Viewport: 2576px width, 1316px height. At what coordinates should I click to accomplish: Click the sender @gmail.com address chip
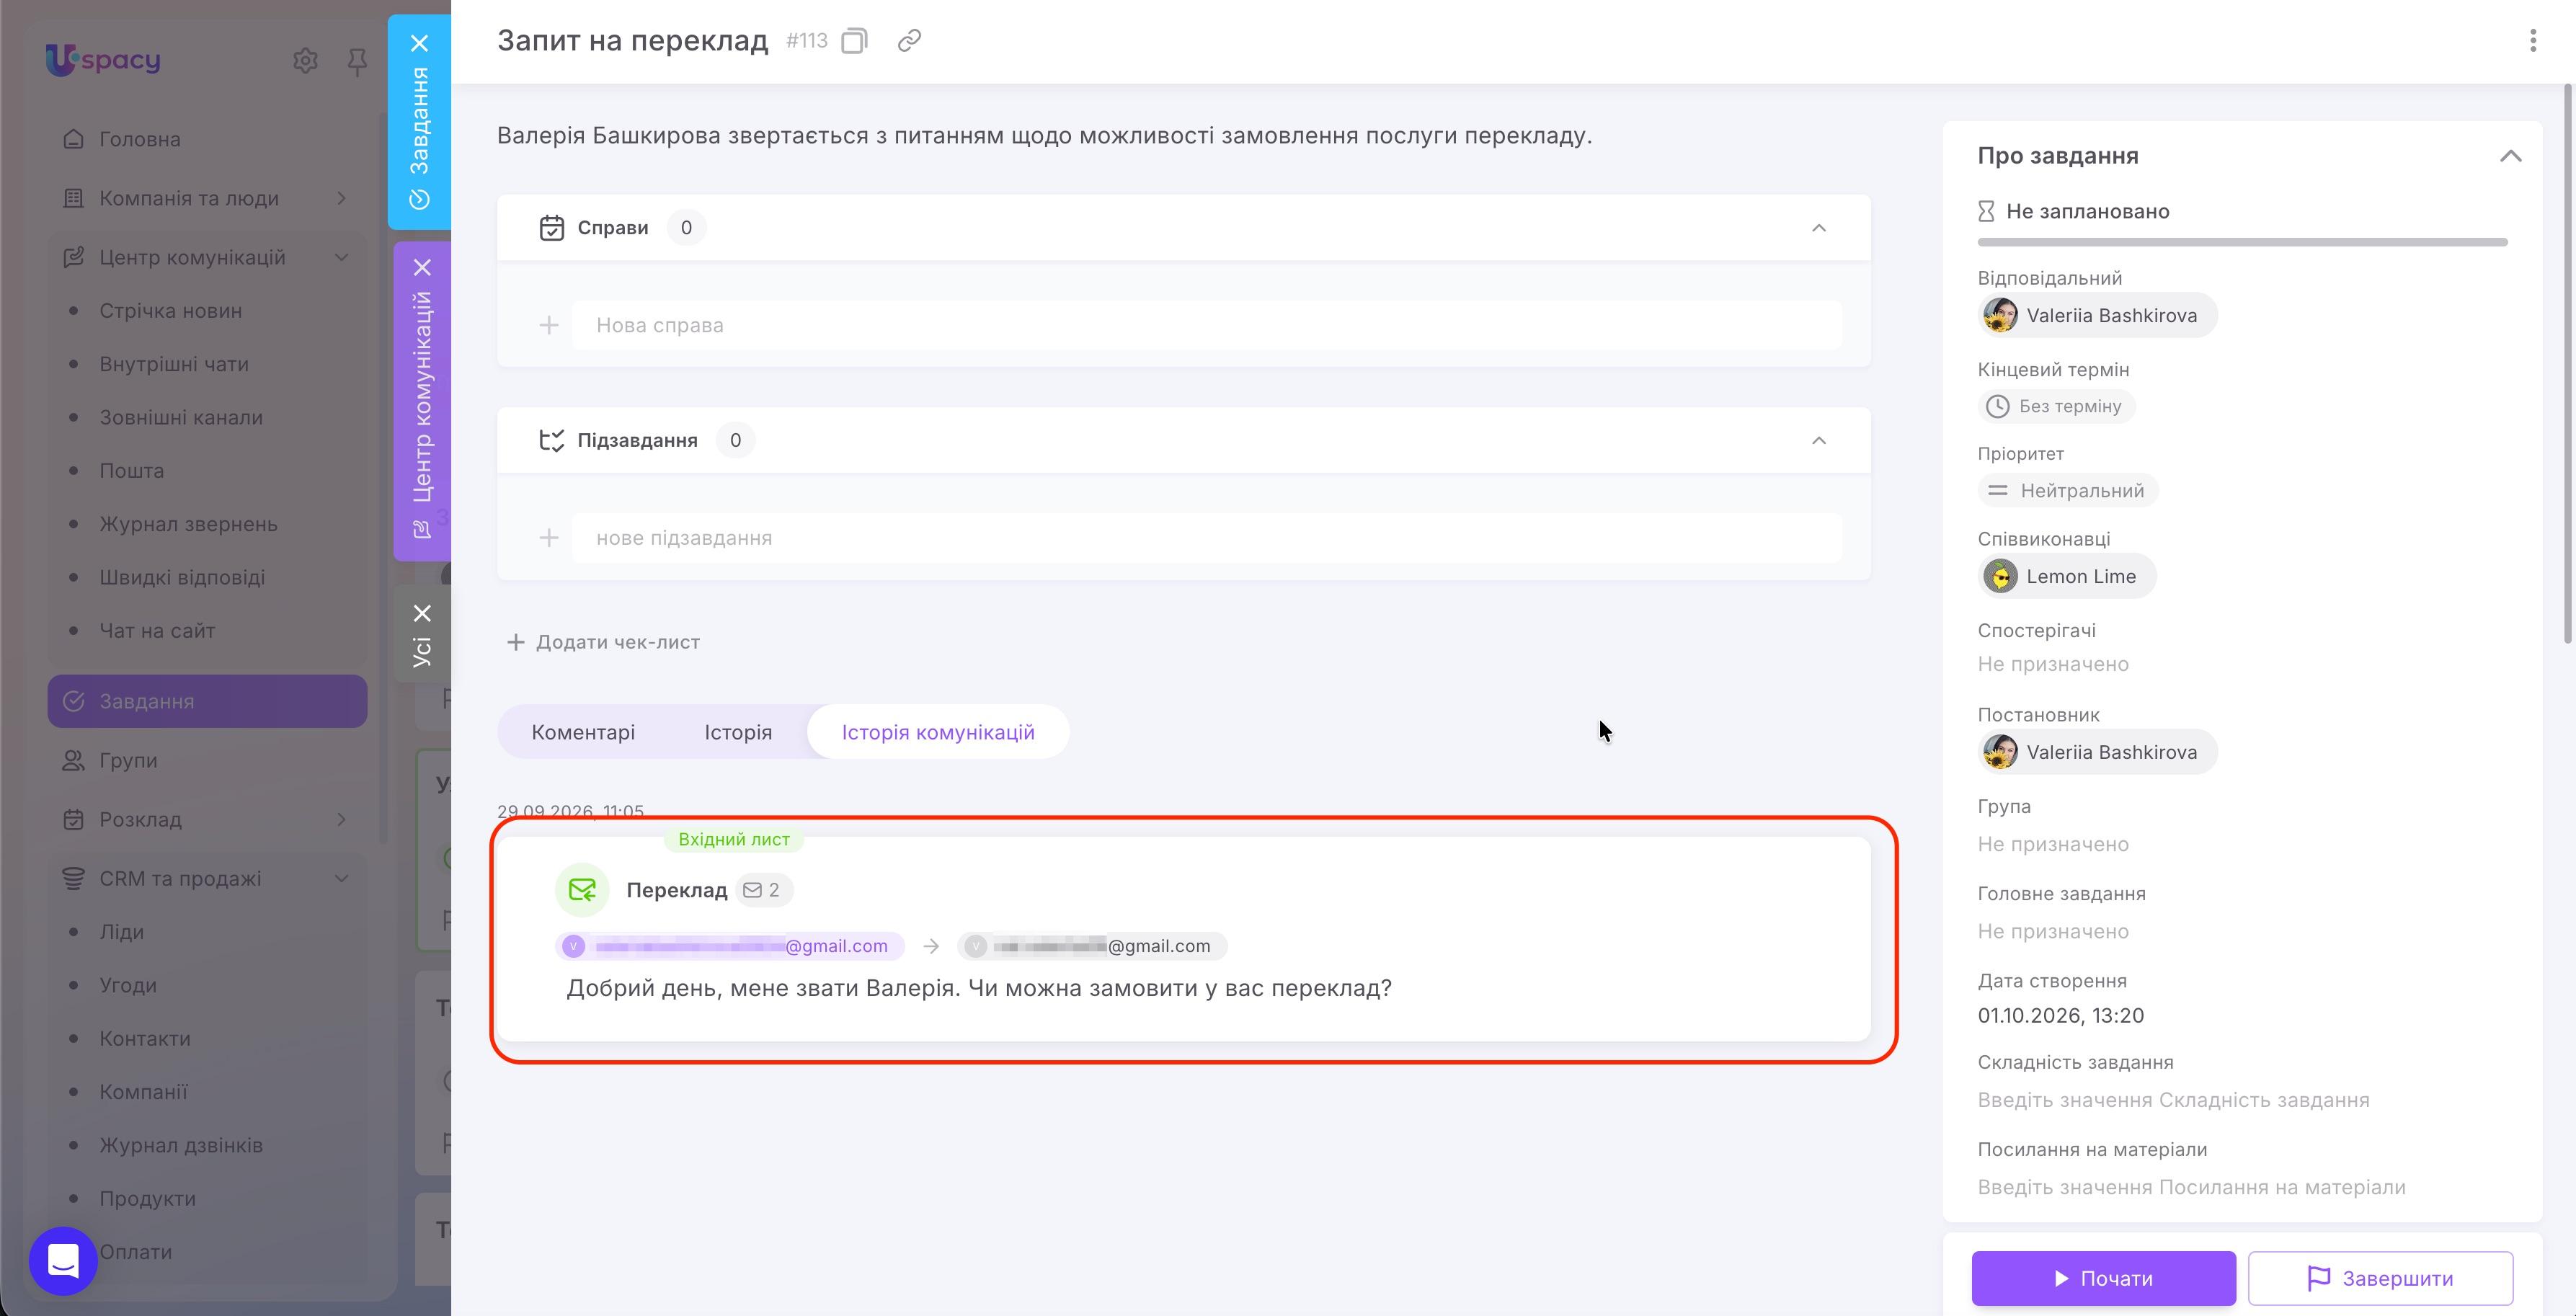click(x=730, y=946)
